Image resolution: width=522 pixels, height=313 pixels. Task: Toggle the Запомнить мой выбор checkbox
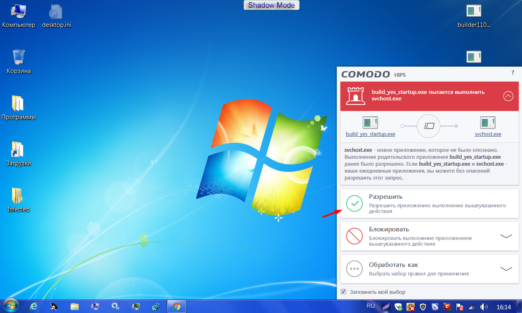(343, 292)
